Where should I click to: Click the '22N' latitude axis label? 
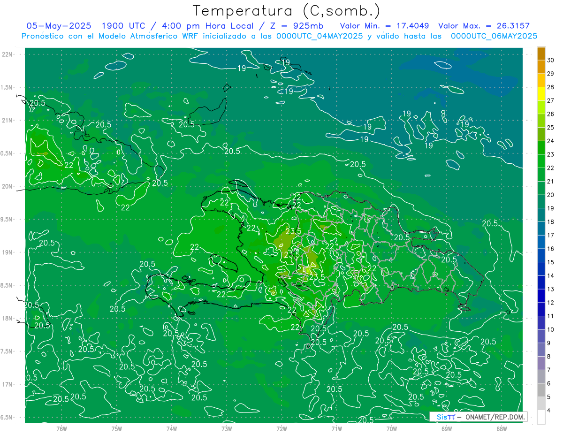(7, 54)
